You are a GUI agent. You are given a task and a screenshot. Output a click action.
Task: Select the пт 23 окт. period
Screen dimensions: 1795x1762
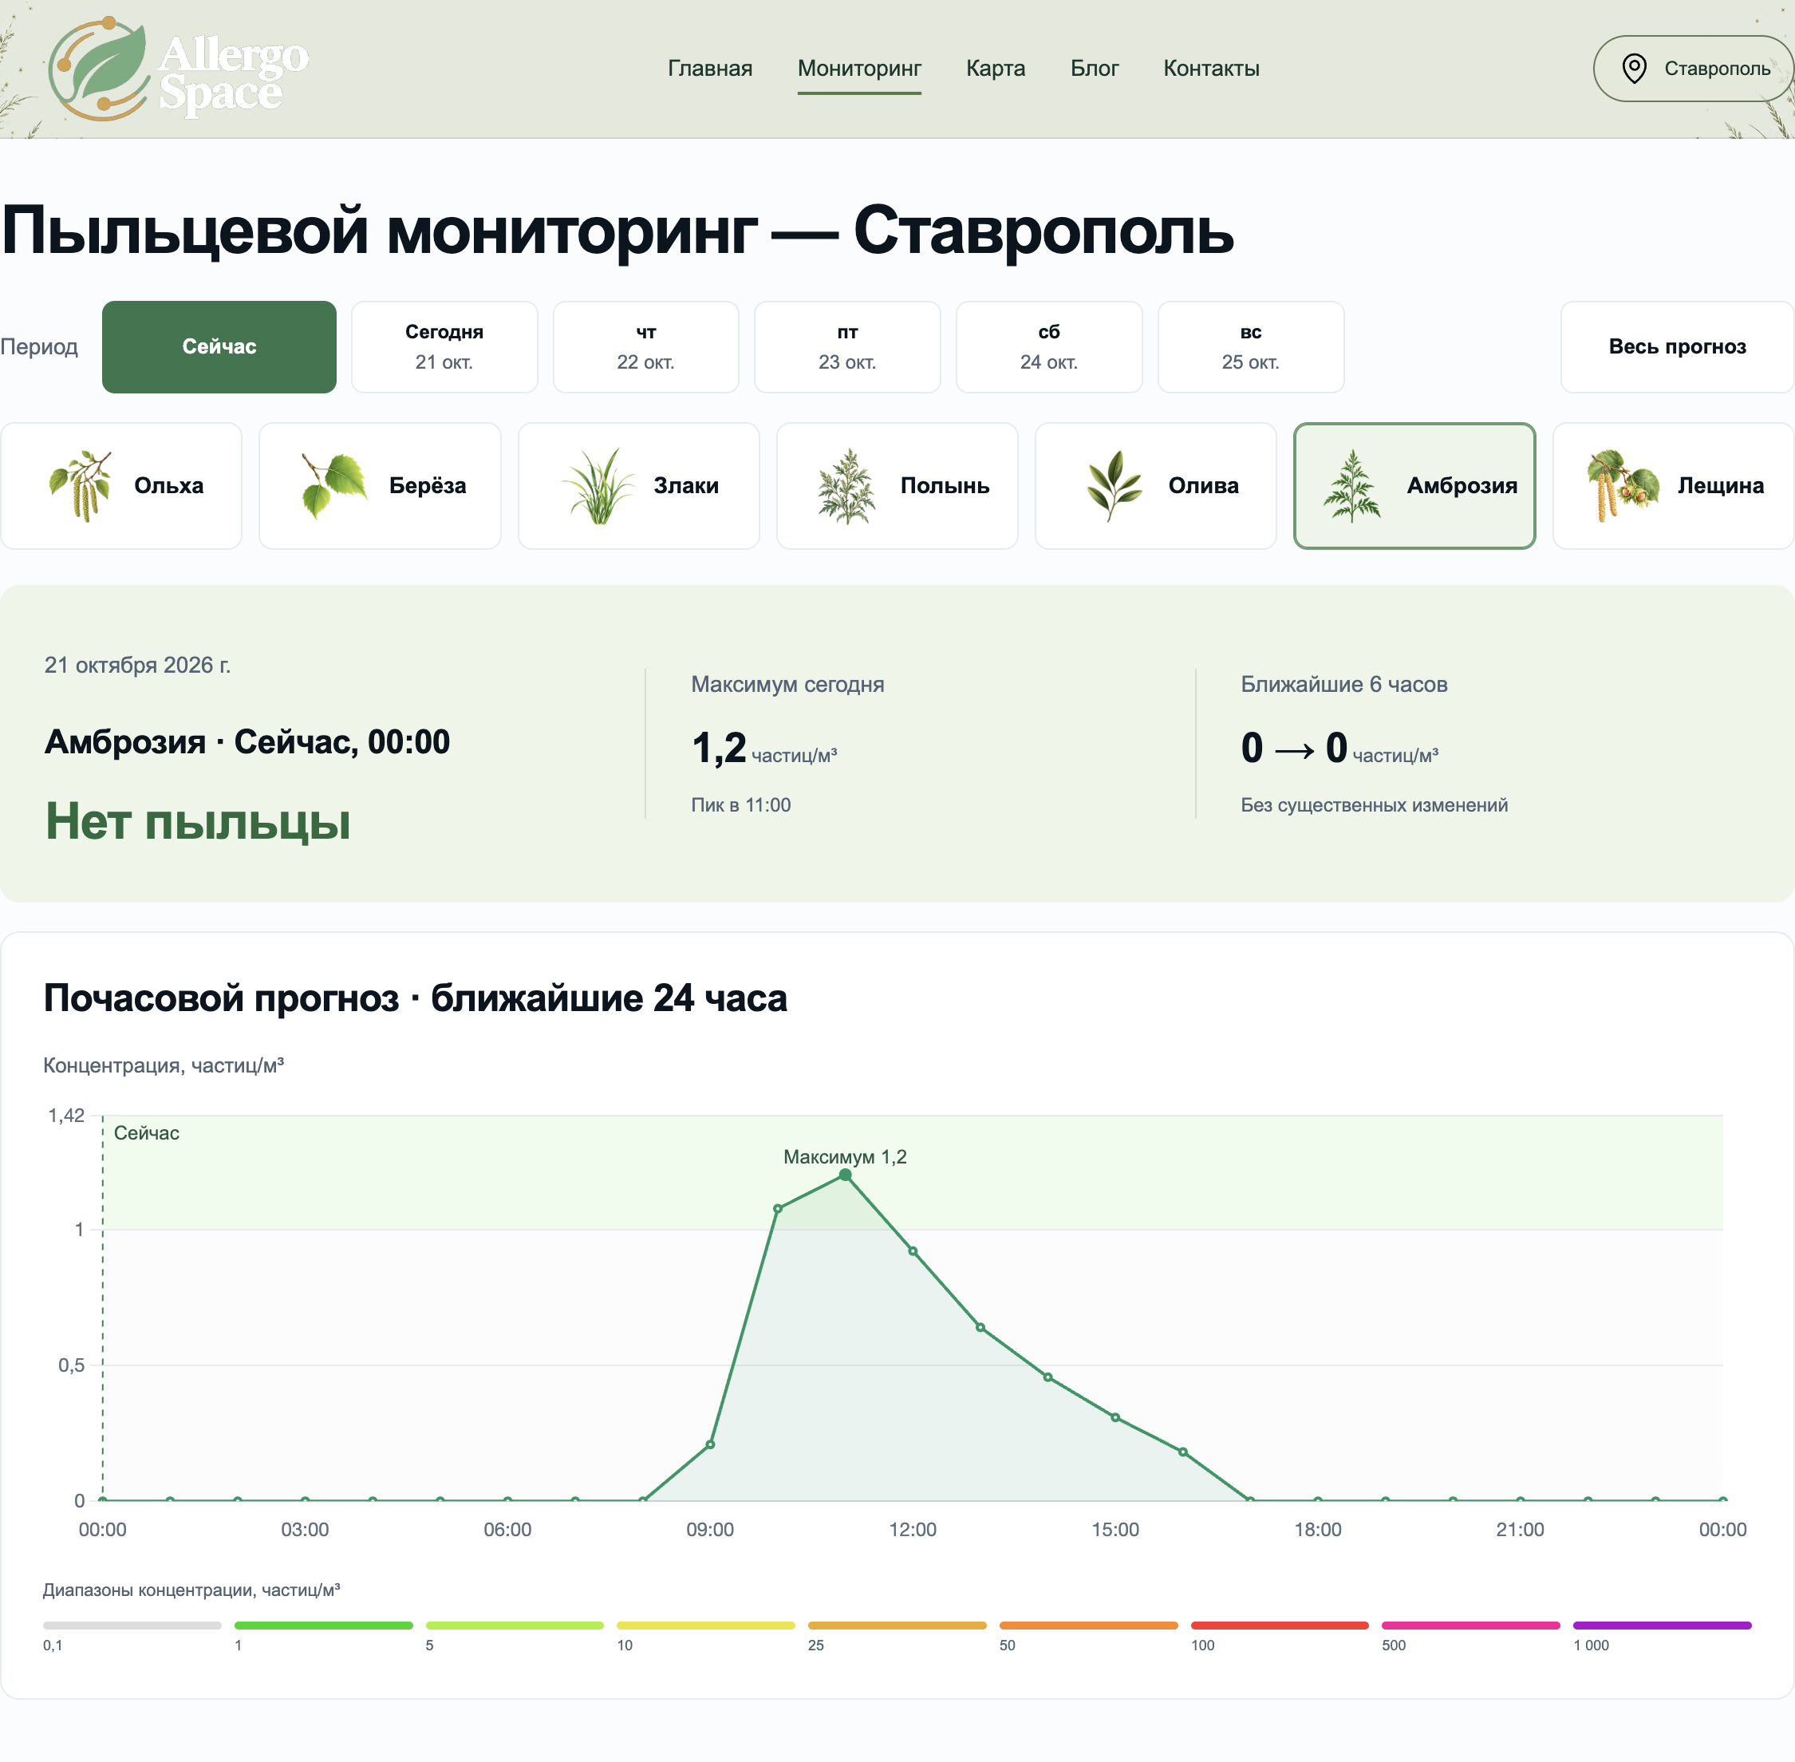(x=847, y=347)
